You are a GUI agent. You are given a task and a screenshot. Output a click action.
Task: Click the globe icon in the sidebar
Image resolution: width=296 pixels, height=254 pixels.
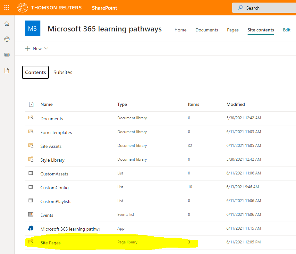(x=6, y=39)
